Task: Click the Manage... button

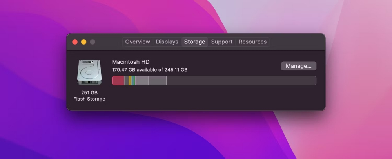Action: coord(299,66)
